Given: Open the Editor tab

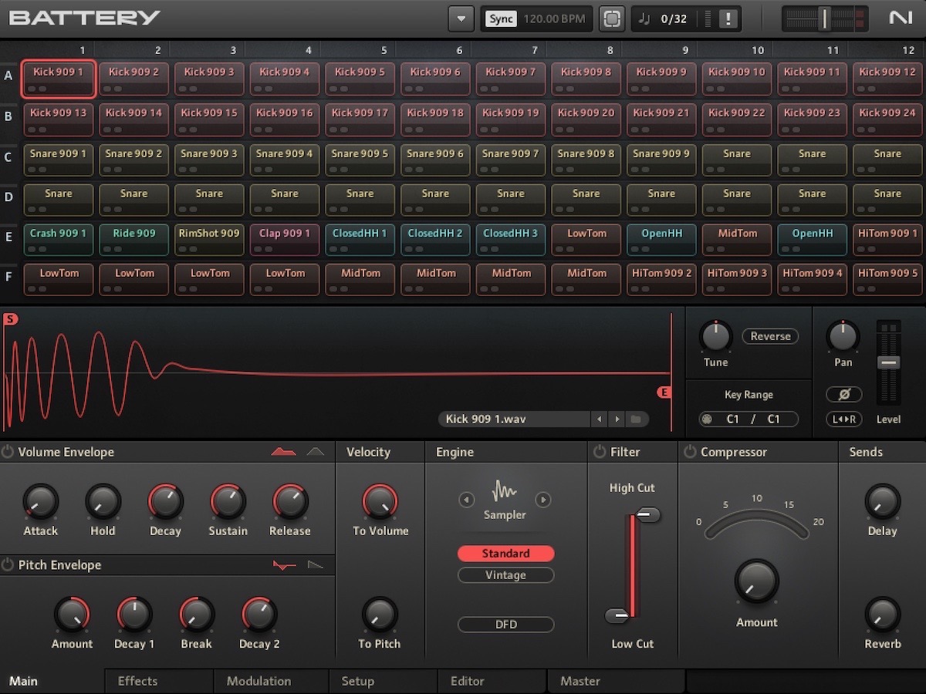Looking at the screenshot, I should pyautogui.click(x=492, y=681).
